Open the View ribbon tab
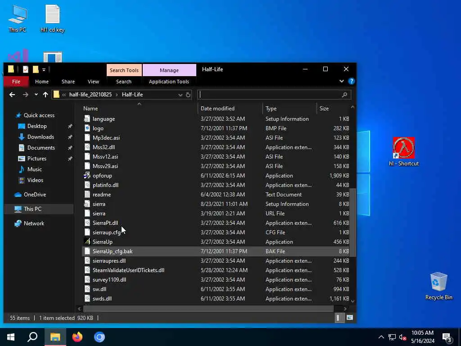Screen dimensions: 461x346 [x=93, y=82]
